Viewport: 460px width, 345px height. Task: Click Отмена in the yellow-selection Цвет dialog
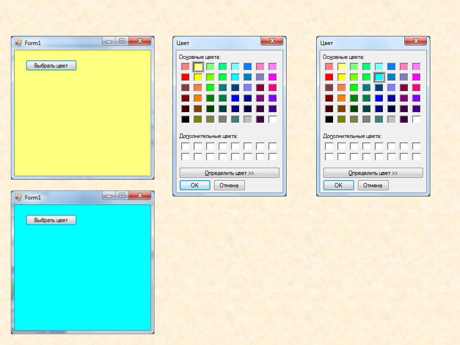229,185
